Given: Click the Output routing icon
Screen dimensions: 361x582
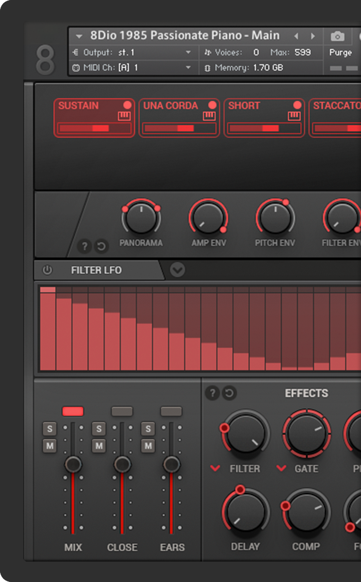Looking at the screenshot, I should click(x=75, y=52).
